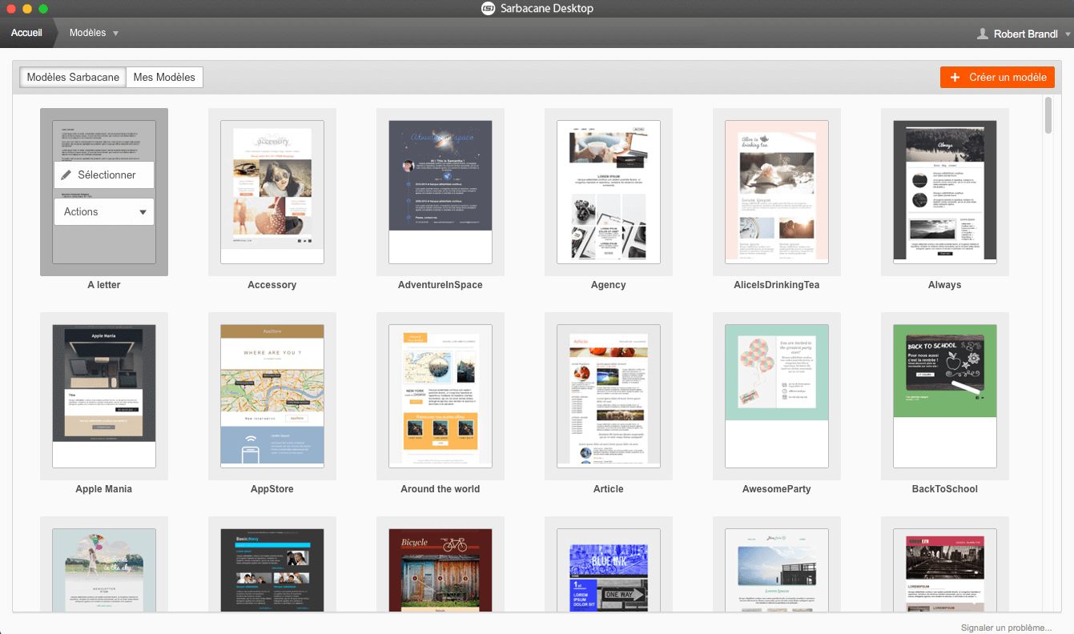Viewport: 1074px width, 634px height.
Task: Open the Robert Brandl account dropdown arrow
Action: point(1068,34)
